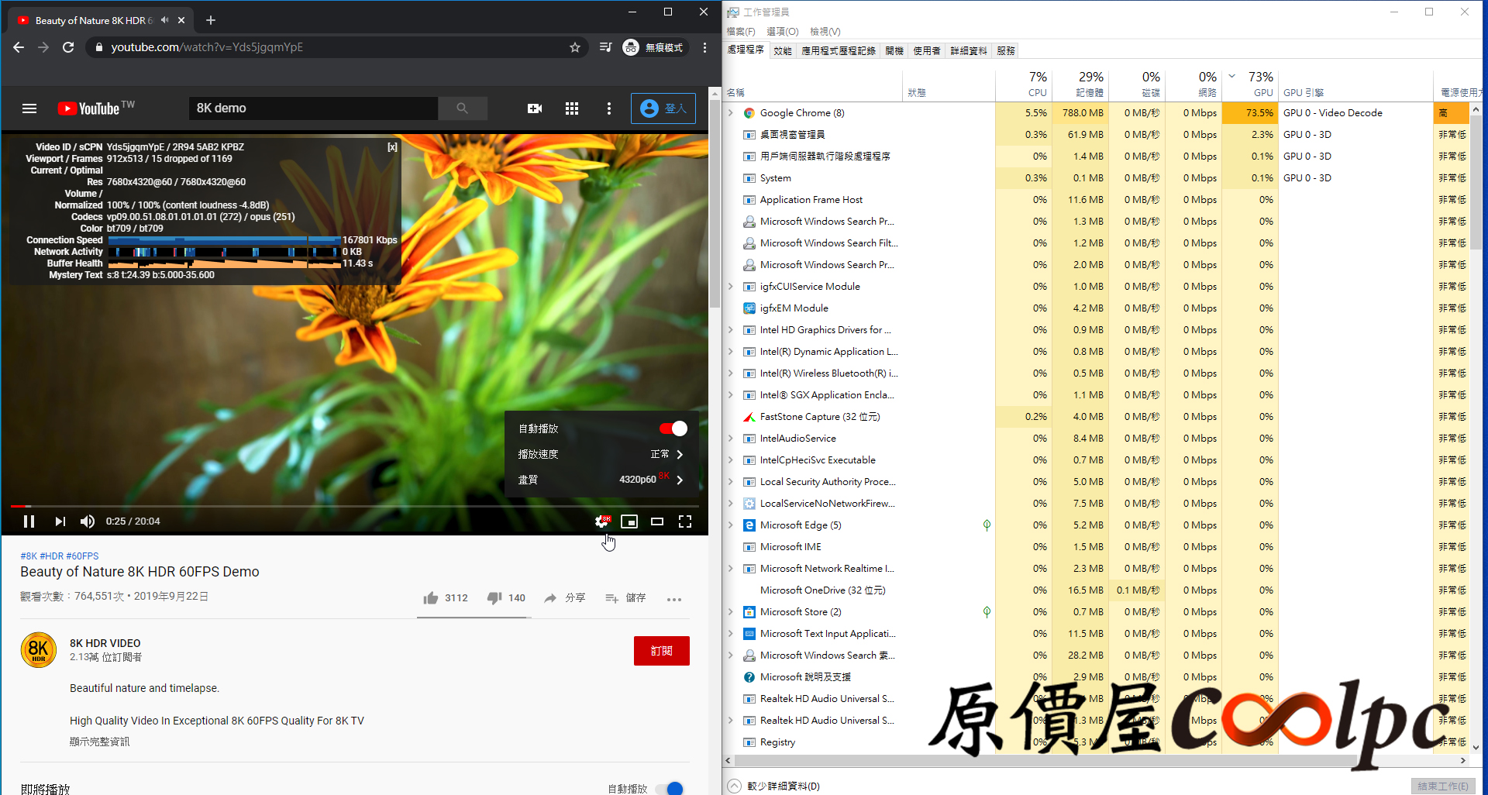Viewport: 1488px width, 795px height.
Task: Reload the page in Chrome
Action: (68, 47)
